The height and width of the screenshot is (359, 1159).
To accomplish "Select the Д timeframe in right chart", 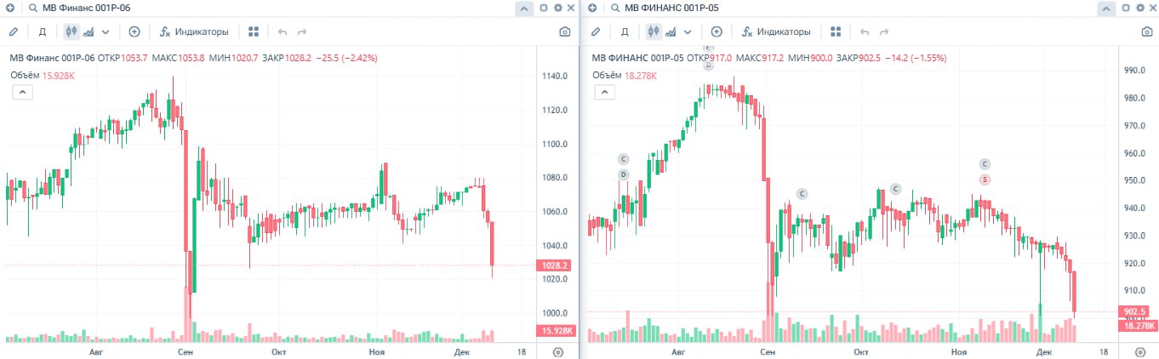I will pyautogui.click(x=624, y=31).
